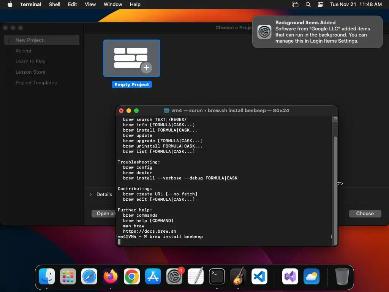Click the Terminal vertical scrollbar

(335, 190)
